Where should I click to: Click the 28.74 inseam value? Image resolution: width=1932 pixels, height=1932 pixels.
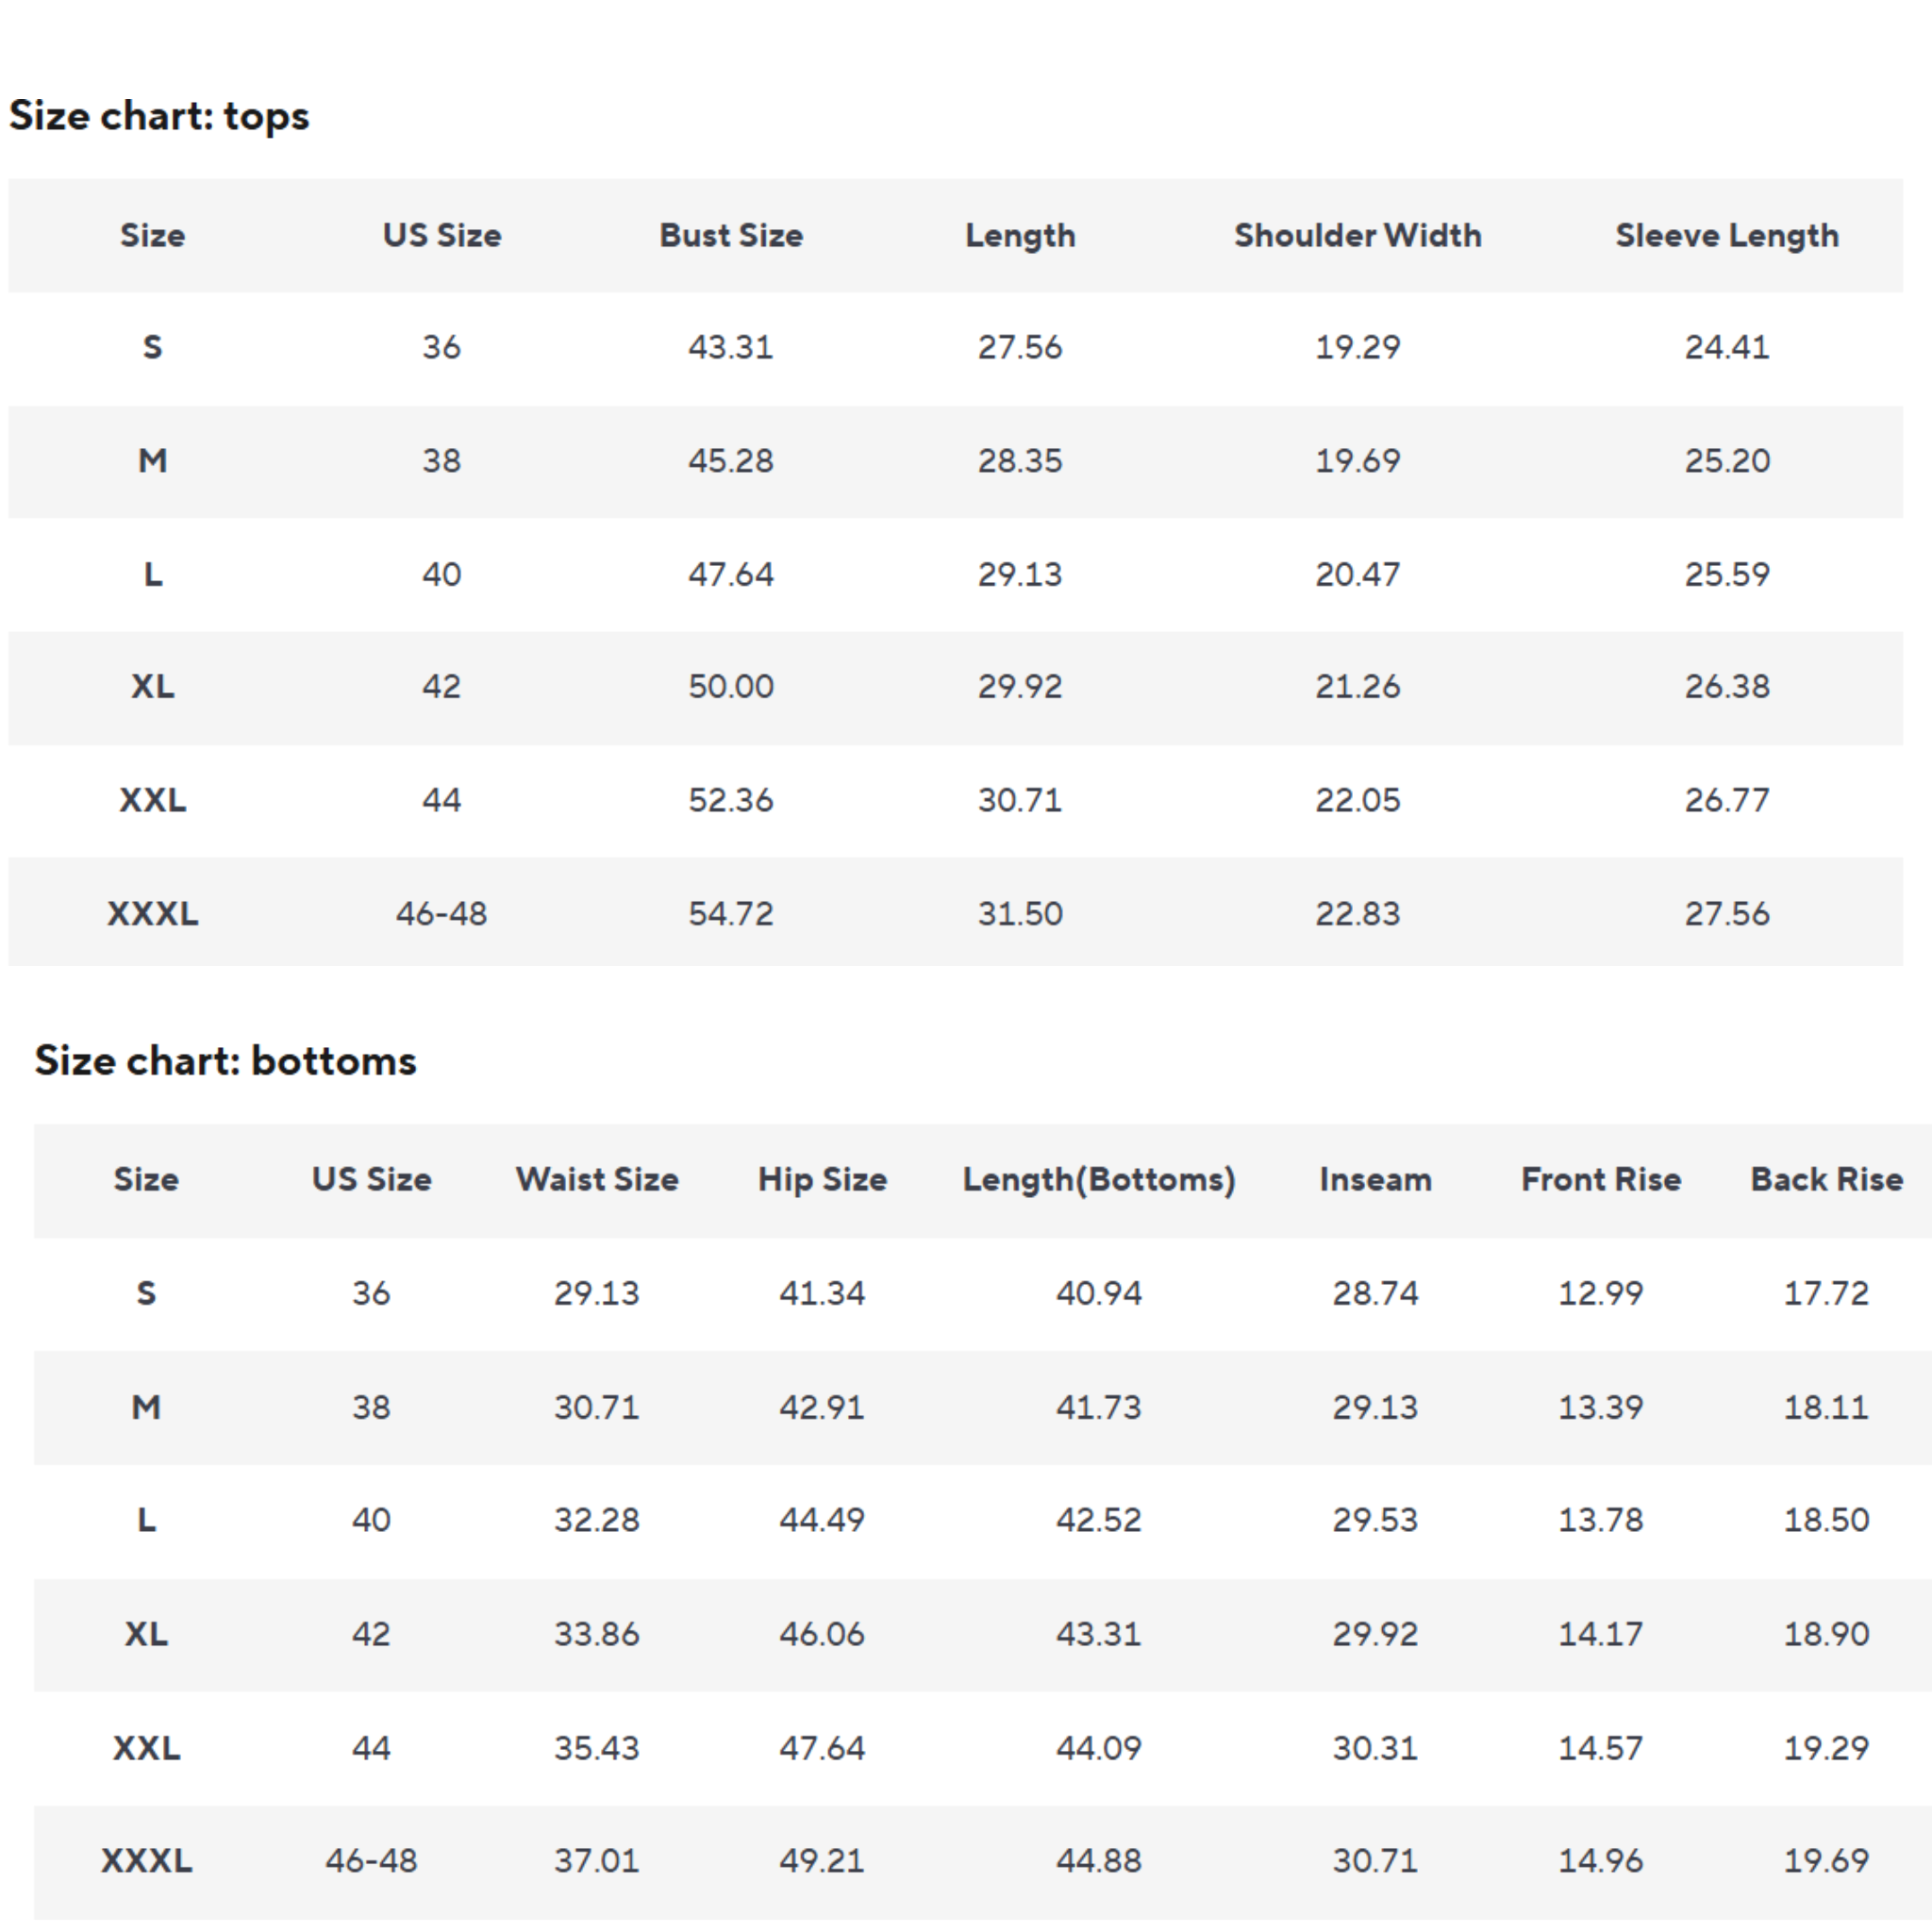click(x=1375, y=1294)
